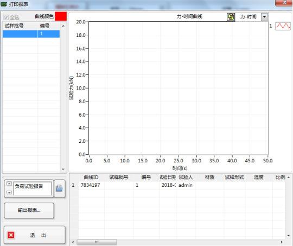Step report template selector up
Screen dimensions: 293x246
coord(9,184)
